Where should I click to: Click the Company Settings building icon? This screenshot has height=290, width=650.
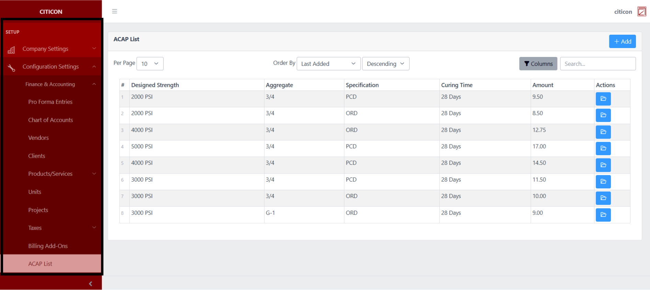point(11,50)
